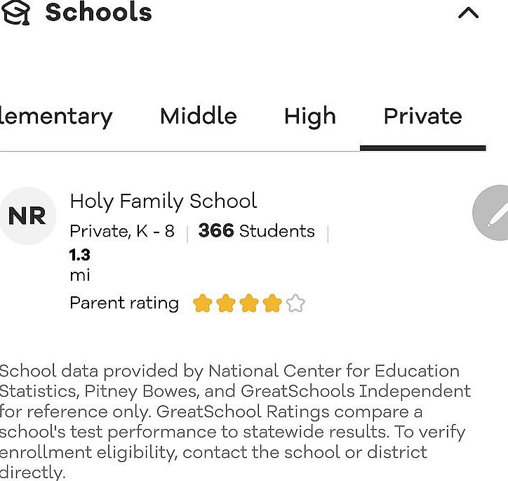Viewport: 508px width, 481px height.
Task: Click the third parent rating star
Action: pyautogui.click(x=249, y=303)
